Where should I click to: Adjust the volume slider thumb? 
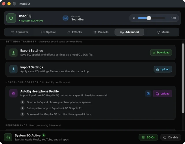[149, 18]
